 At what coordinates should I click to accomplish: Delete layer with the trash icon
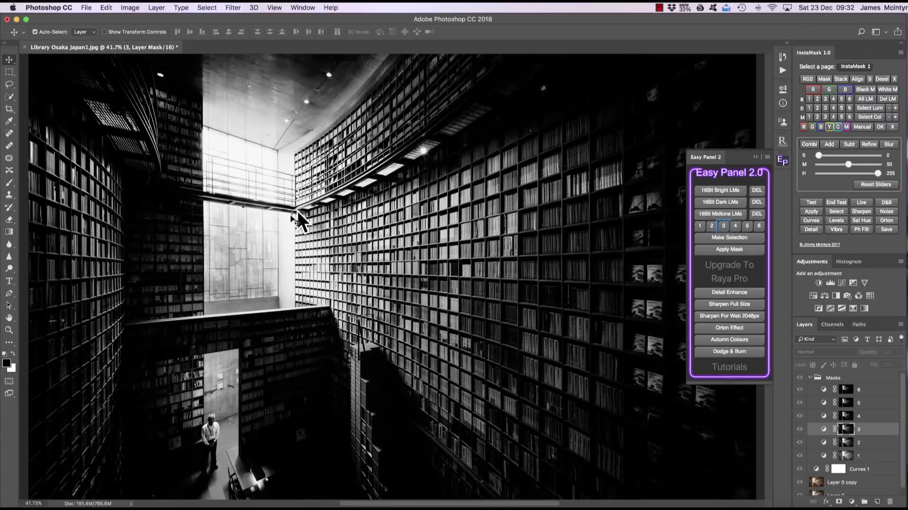[x=890, y=501]
